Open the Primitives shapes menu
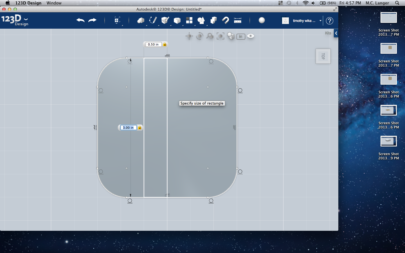The width and height of the screenshot is (405, 253). pos(141,20)
